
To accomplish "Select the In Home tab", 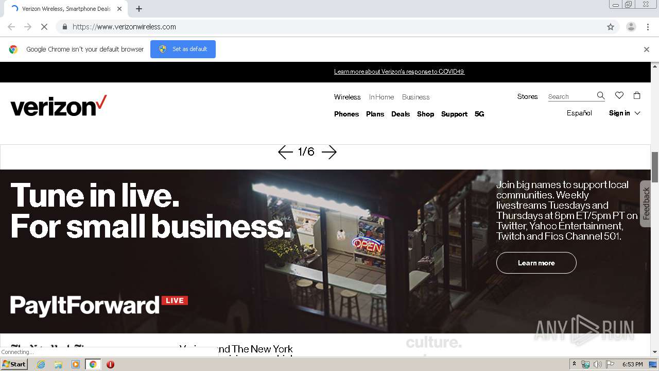I will pyautogui.click(x=381, y=97).
